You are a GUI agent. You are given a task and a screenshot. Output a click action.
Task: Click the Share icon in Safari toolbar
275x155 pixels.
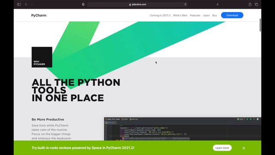point(250,4)
